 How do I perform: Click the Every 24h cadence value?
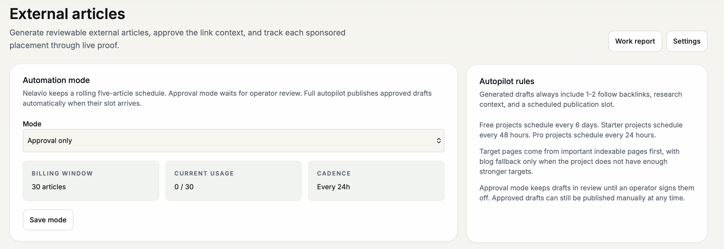coord(333,187)
